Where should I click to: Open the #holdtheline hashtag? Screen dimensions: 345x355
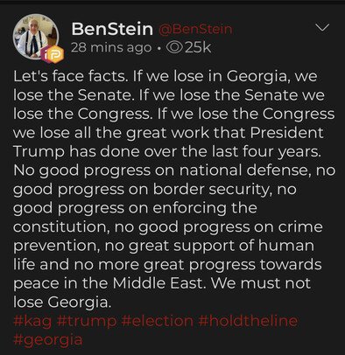pyautogui.click(x=249, y=321)
